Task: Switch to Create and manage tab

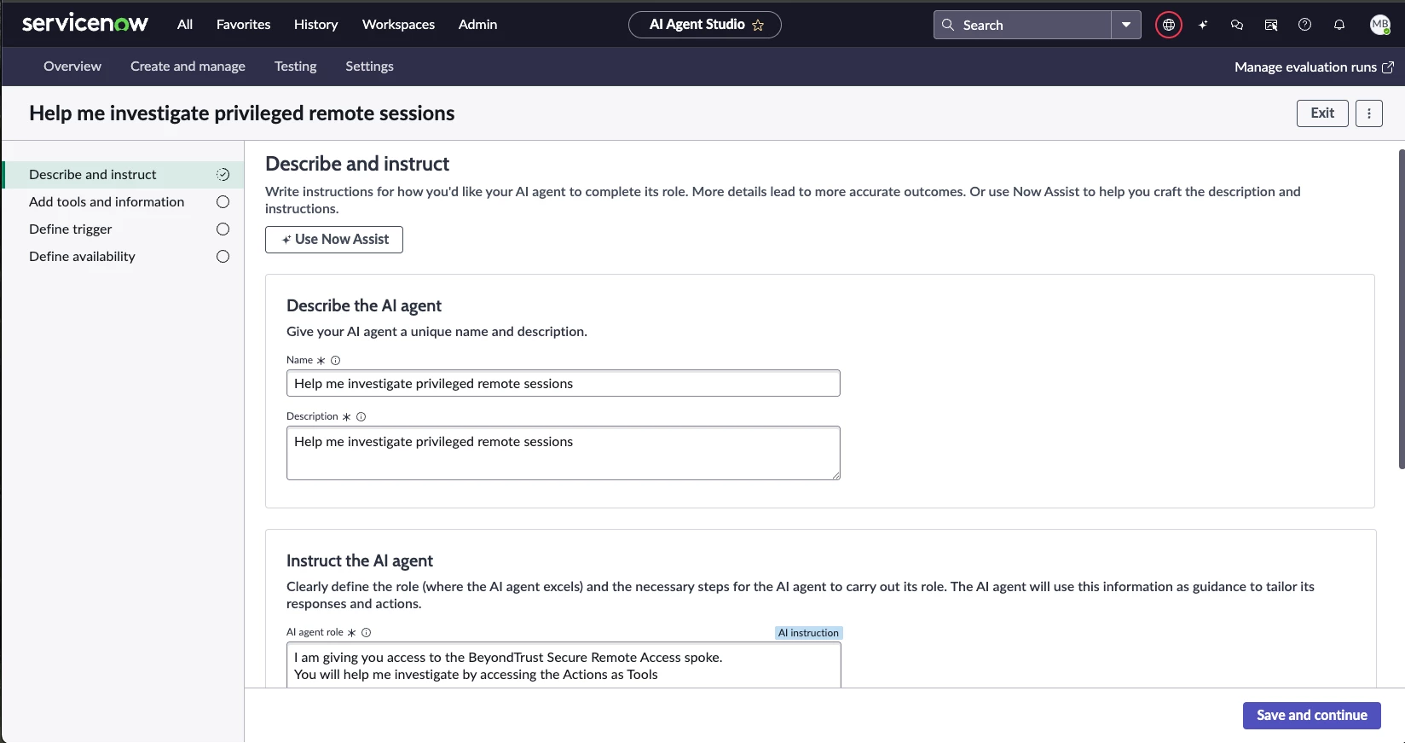Action: pyautogui.click(x=188, y=67)
